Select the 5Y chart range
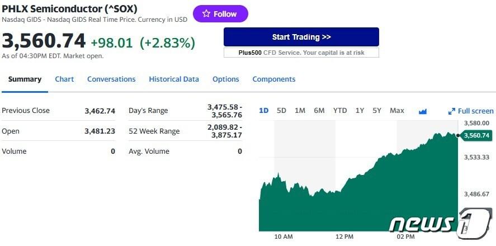The width and height of the screenshot is (496, 246). click(377, 111)
